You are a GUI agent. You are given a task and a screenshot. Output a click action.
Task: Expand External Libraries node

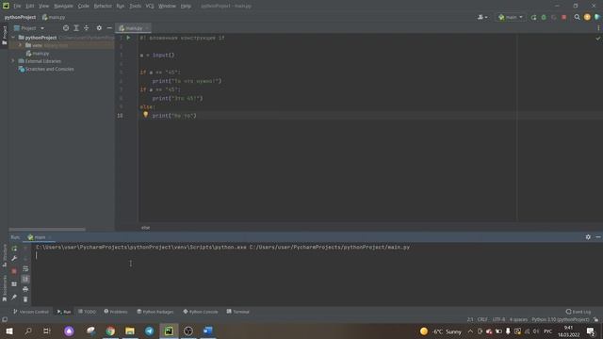click(x=12, y=60)
